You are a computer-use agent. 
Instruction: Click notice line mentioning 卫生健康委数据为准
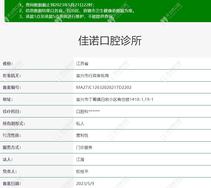click(77, 11)
